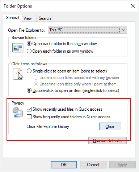
Task: Enable Show frequently used folders in Quick access
Action: 29,117
